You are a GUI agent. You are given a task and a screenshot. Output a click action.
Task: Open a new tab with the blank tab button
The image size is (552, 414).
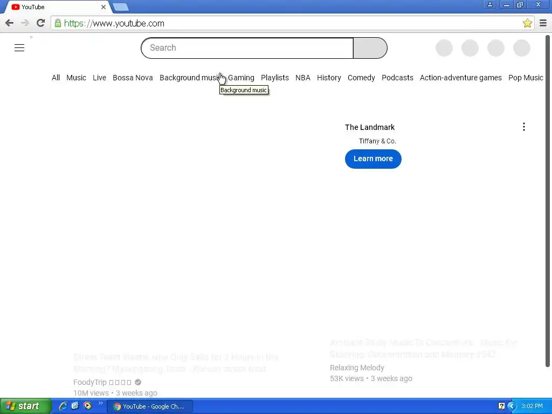point(121,7)
